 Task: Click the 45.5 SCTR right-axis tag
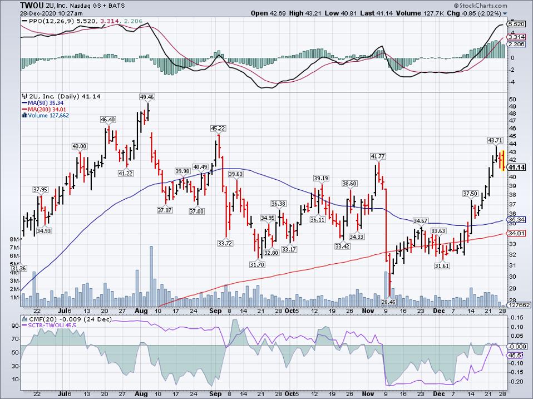(x=514, y=355)
